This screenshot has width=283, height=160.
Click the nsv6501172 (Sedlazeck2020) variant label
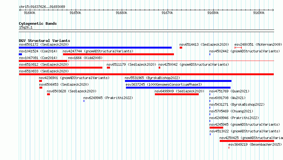coord(44,44)
